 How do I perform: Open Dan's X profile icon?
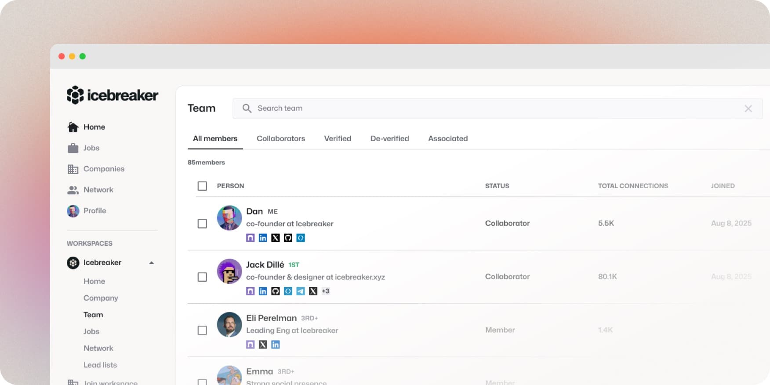point(276,238)
